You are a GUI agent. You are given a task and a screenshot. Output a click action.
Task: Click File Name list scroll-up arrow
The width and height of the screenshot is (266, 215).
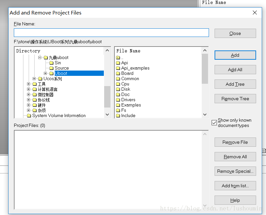205,50
